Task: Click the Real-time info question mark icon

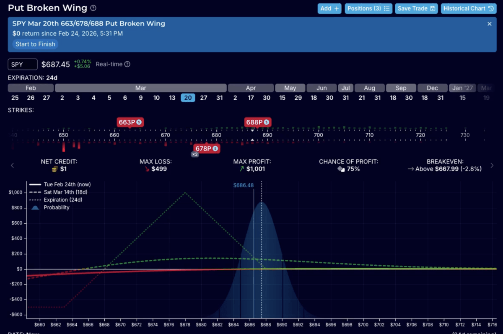Action: point(127,65)
